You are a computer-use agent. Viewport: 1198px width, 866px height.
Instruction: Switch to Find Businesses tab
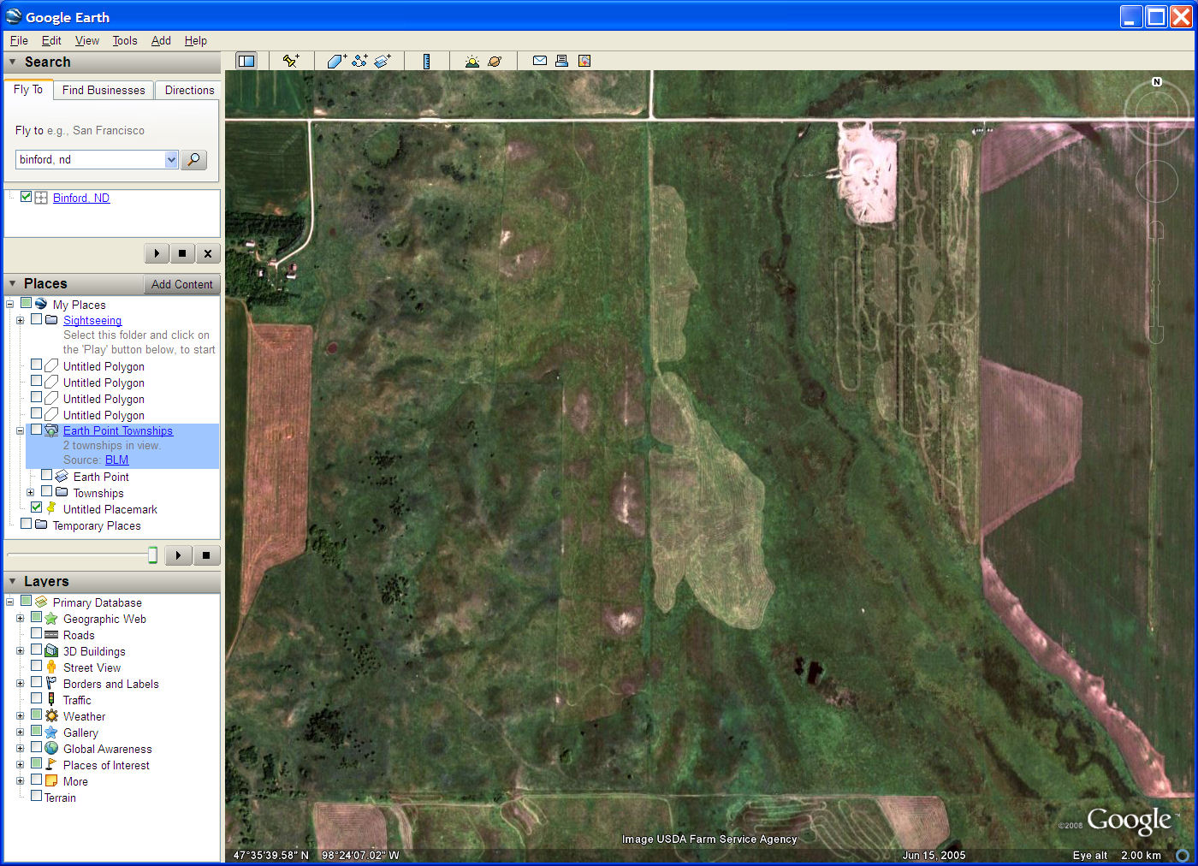click(x=104, y=90)
